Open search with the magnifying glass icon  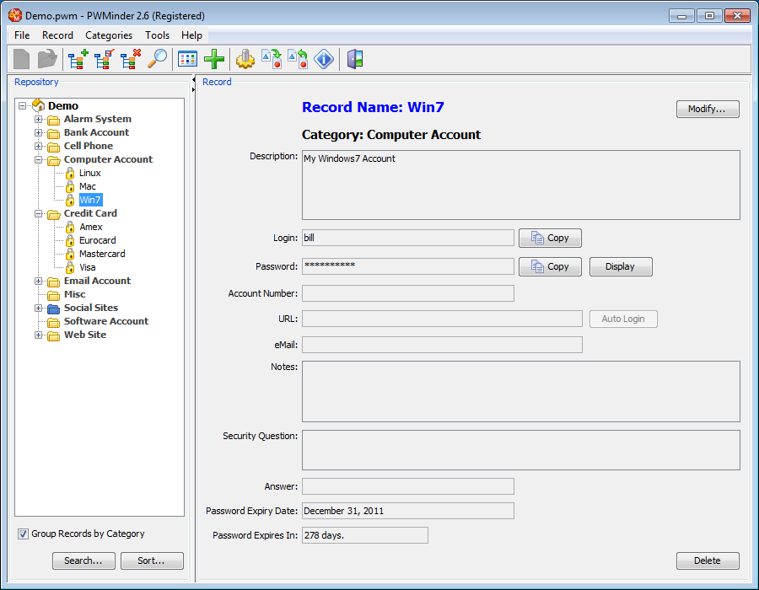pos(157,59)
